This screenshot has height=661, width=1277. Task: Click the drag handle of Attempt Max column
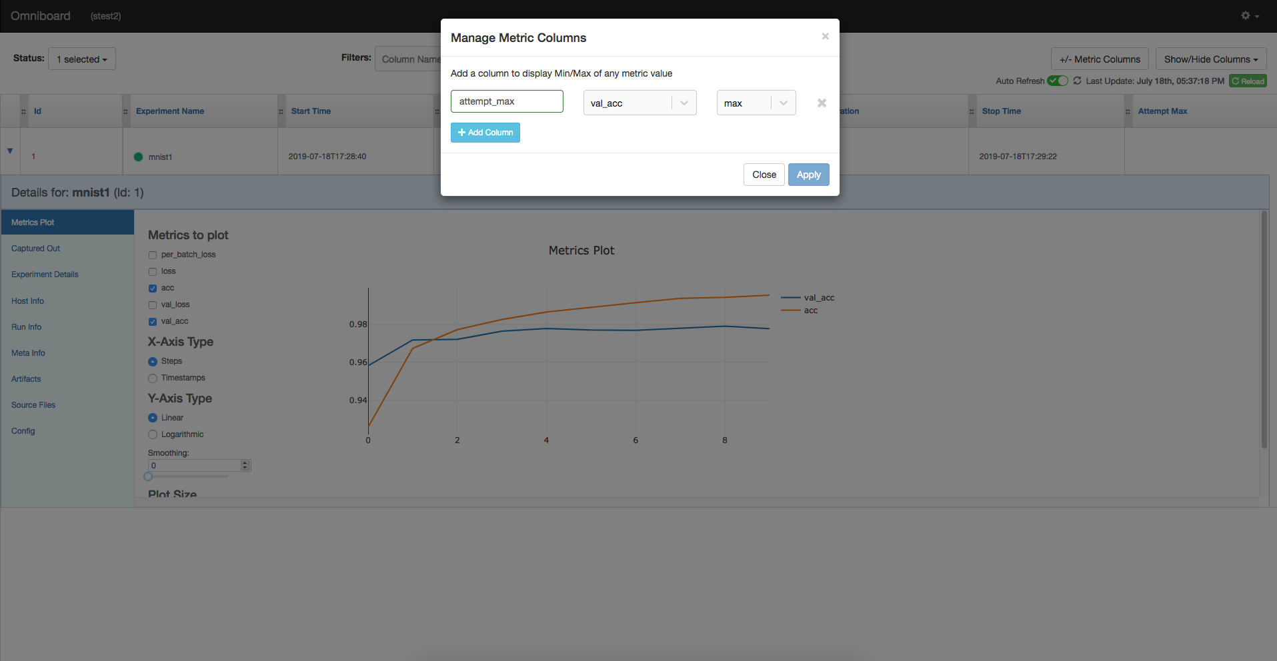tap(1128, 111)
